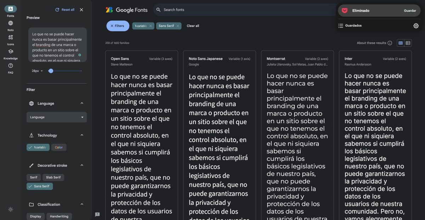Open the Open Sans font card
The width and height of the screenshot is (425, 220).
142,135
